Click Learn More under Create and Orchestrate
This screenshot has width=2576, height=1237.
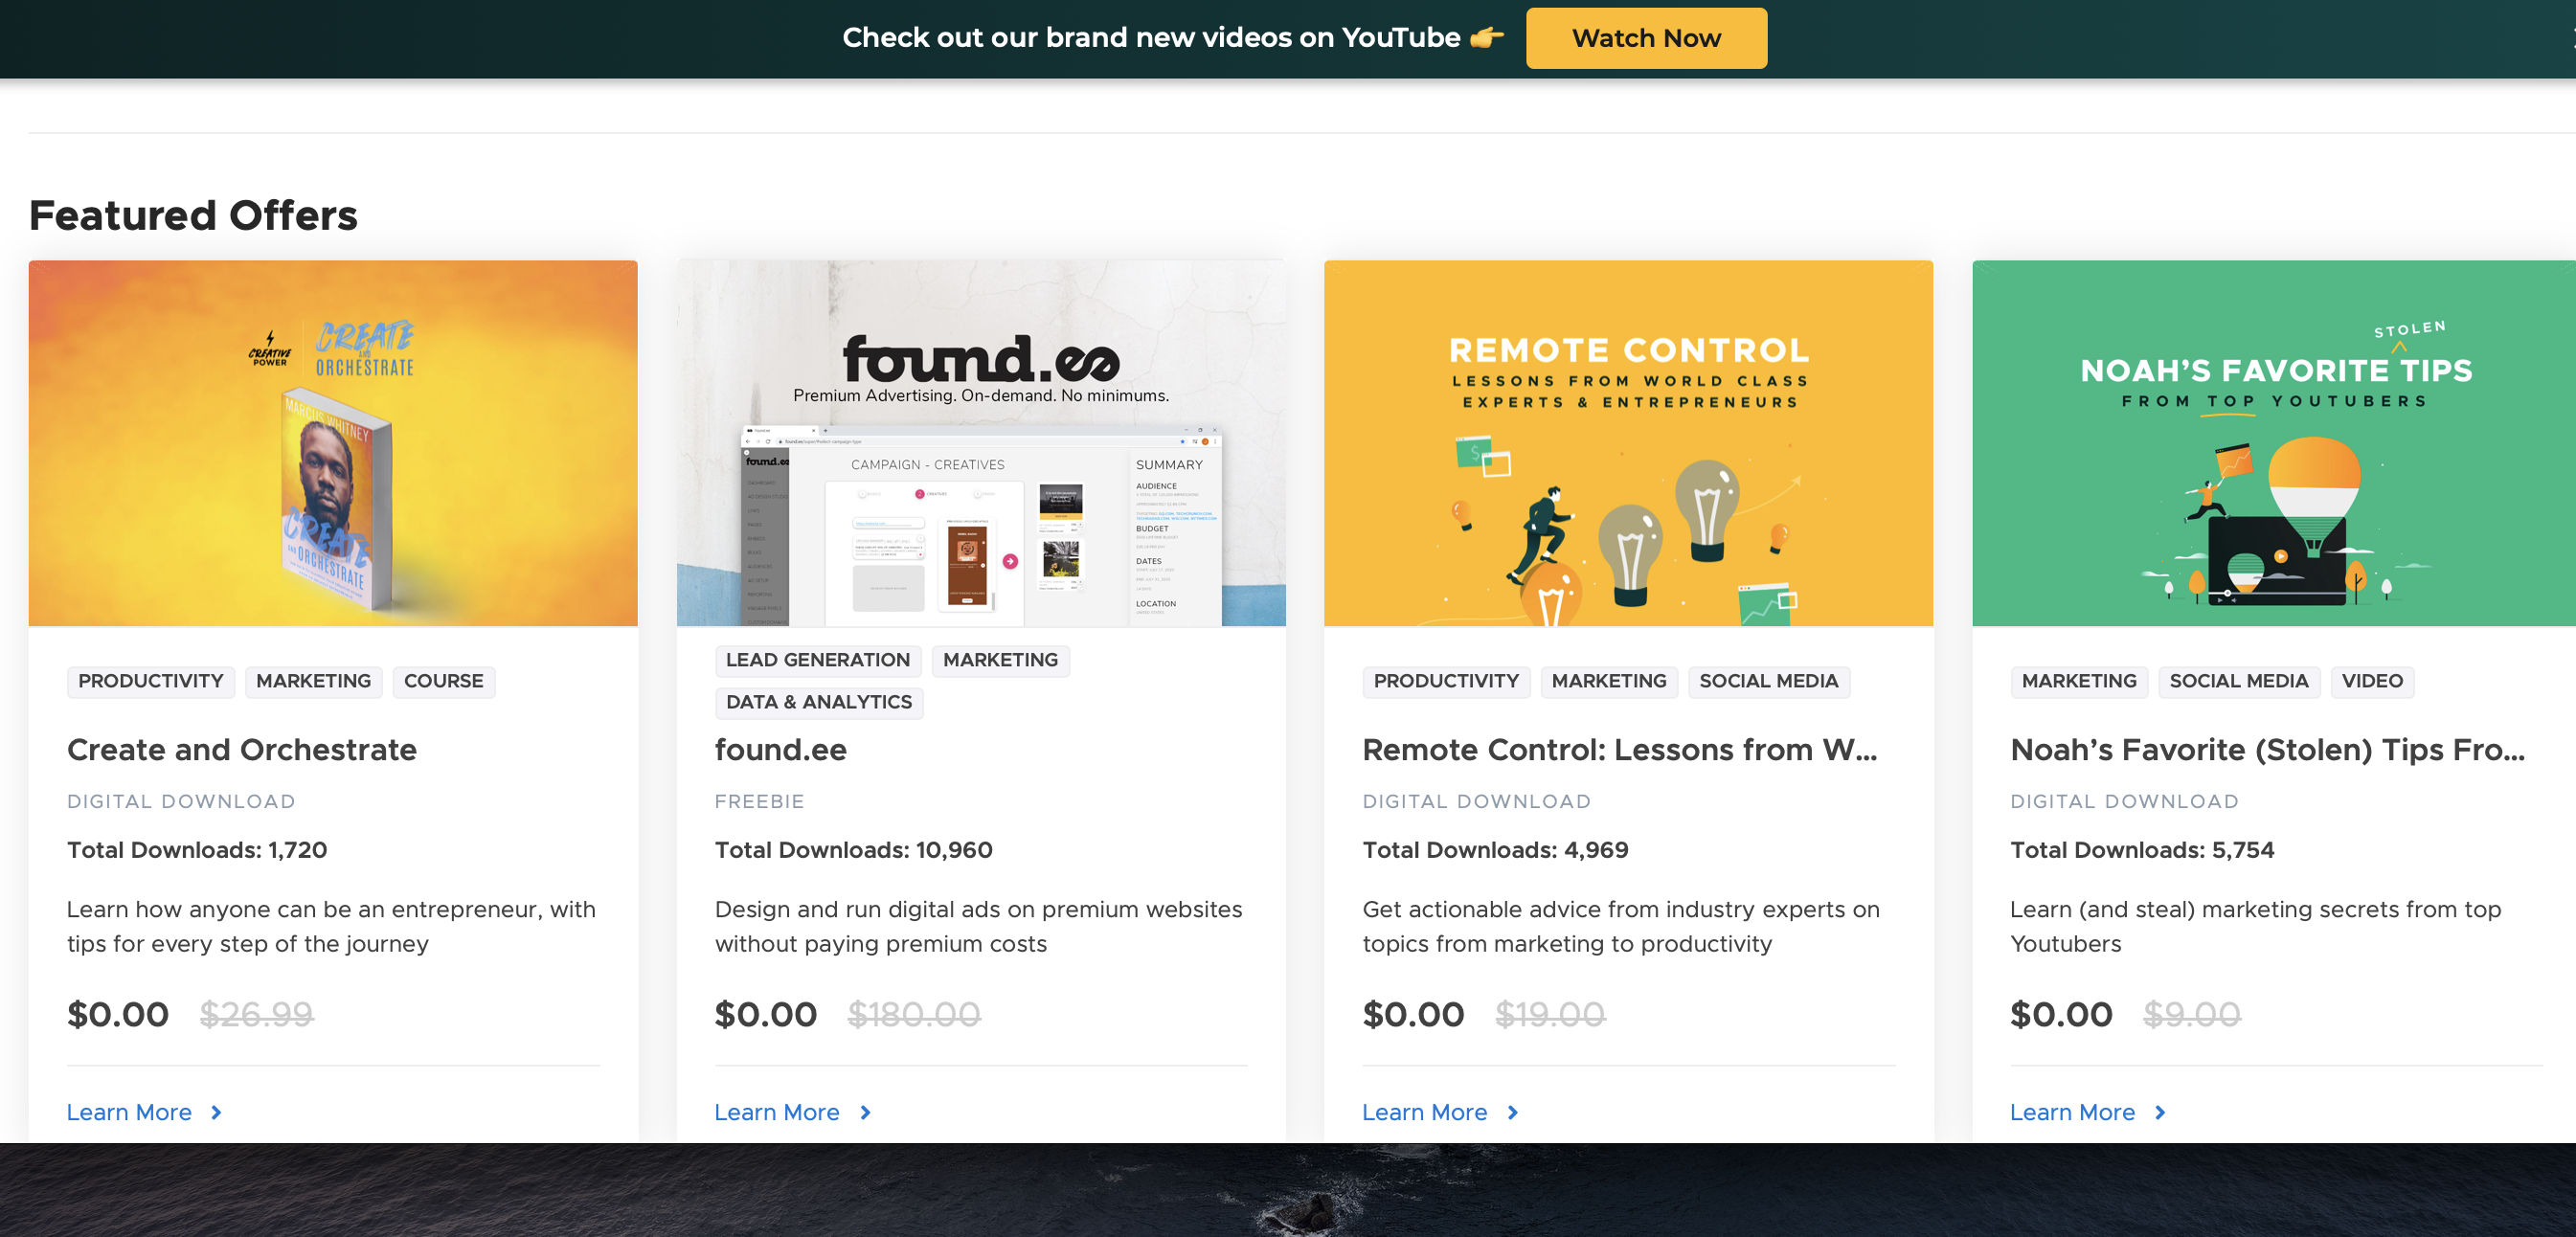tap(129, 1112)
